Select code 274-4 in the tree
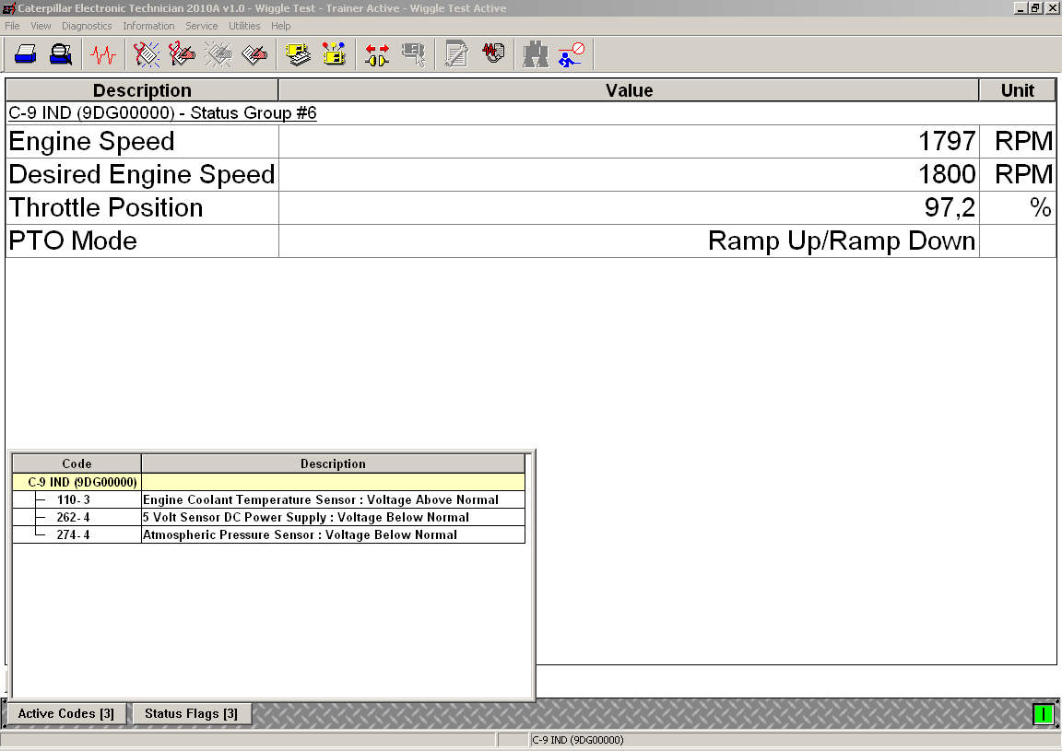 coord(73,535)
